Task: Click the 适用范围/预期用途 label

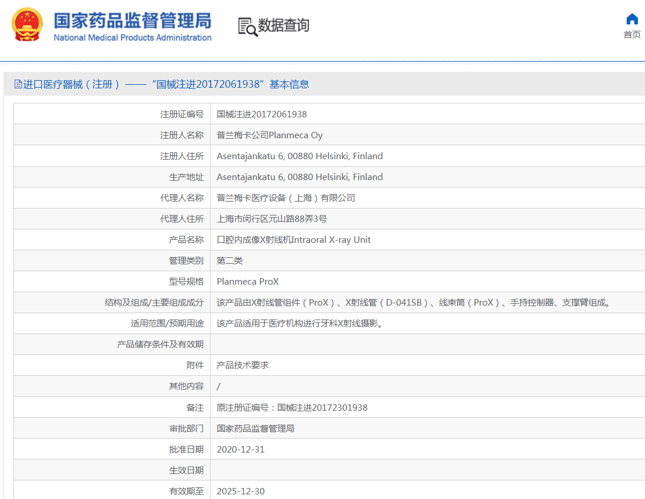Action: point(167,324)
